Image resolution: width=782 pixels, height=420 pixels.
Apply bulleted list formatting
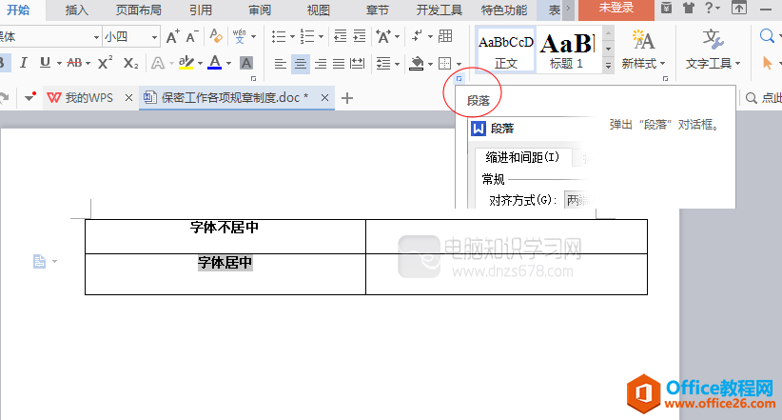279,36
